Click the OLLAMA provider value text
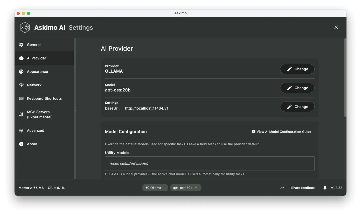The height and width of the screenshot is (215, 361). coord(114,71)
